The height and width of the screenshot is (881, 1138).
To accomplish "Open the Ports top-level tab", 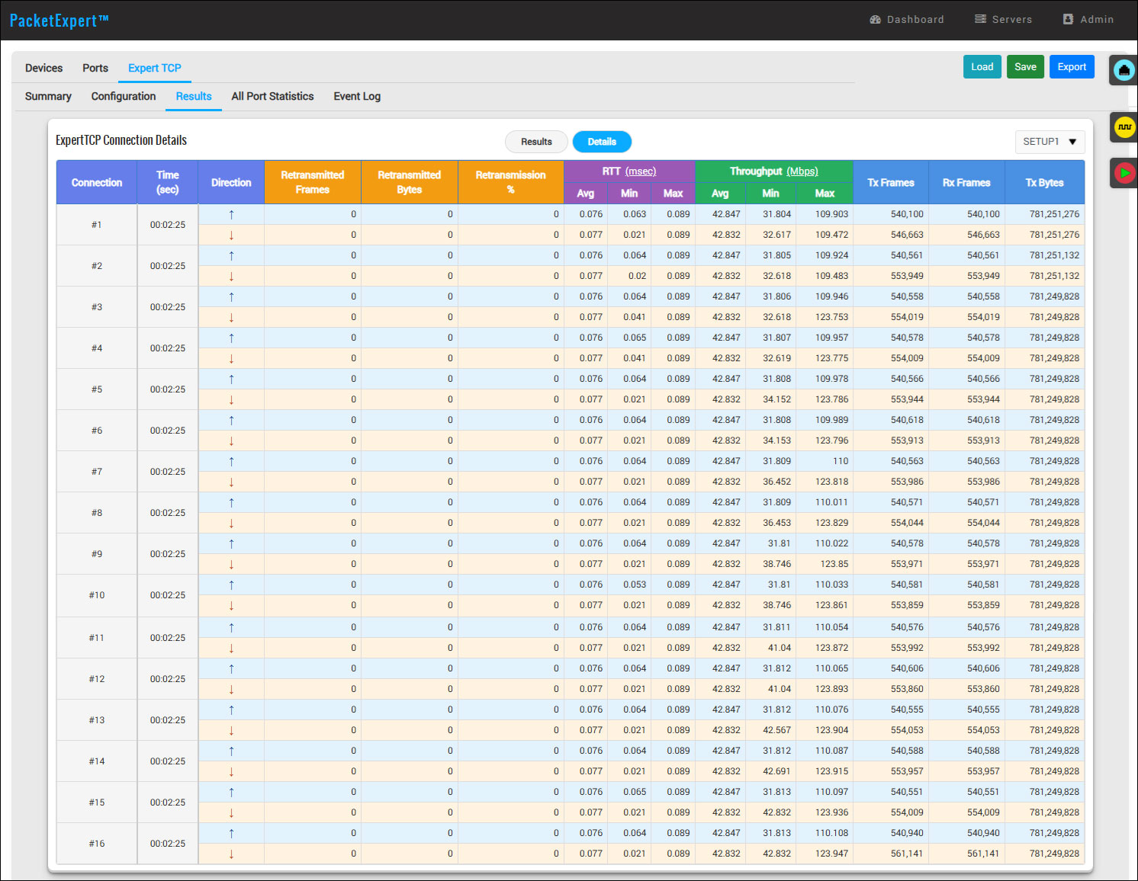I will click(95, 68).
